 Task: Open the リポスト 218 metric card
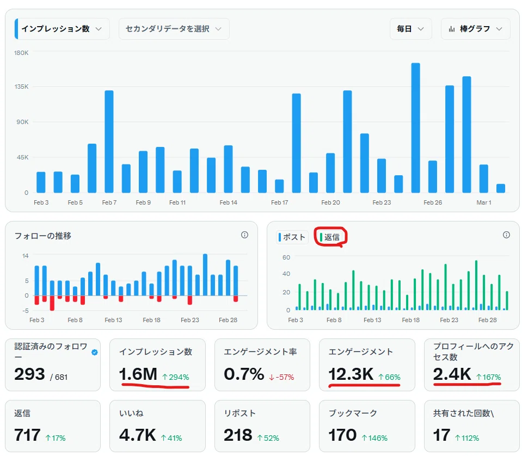(x=262, y=426)
